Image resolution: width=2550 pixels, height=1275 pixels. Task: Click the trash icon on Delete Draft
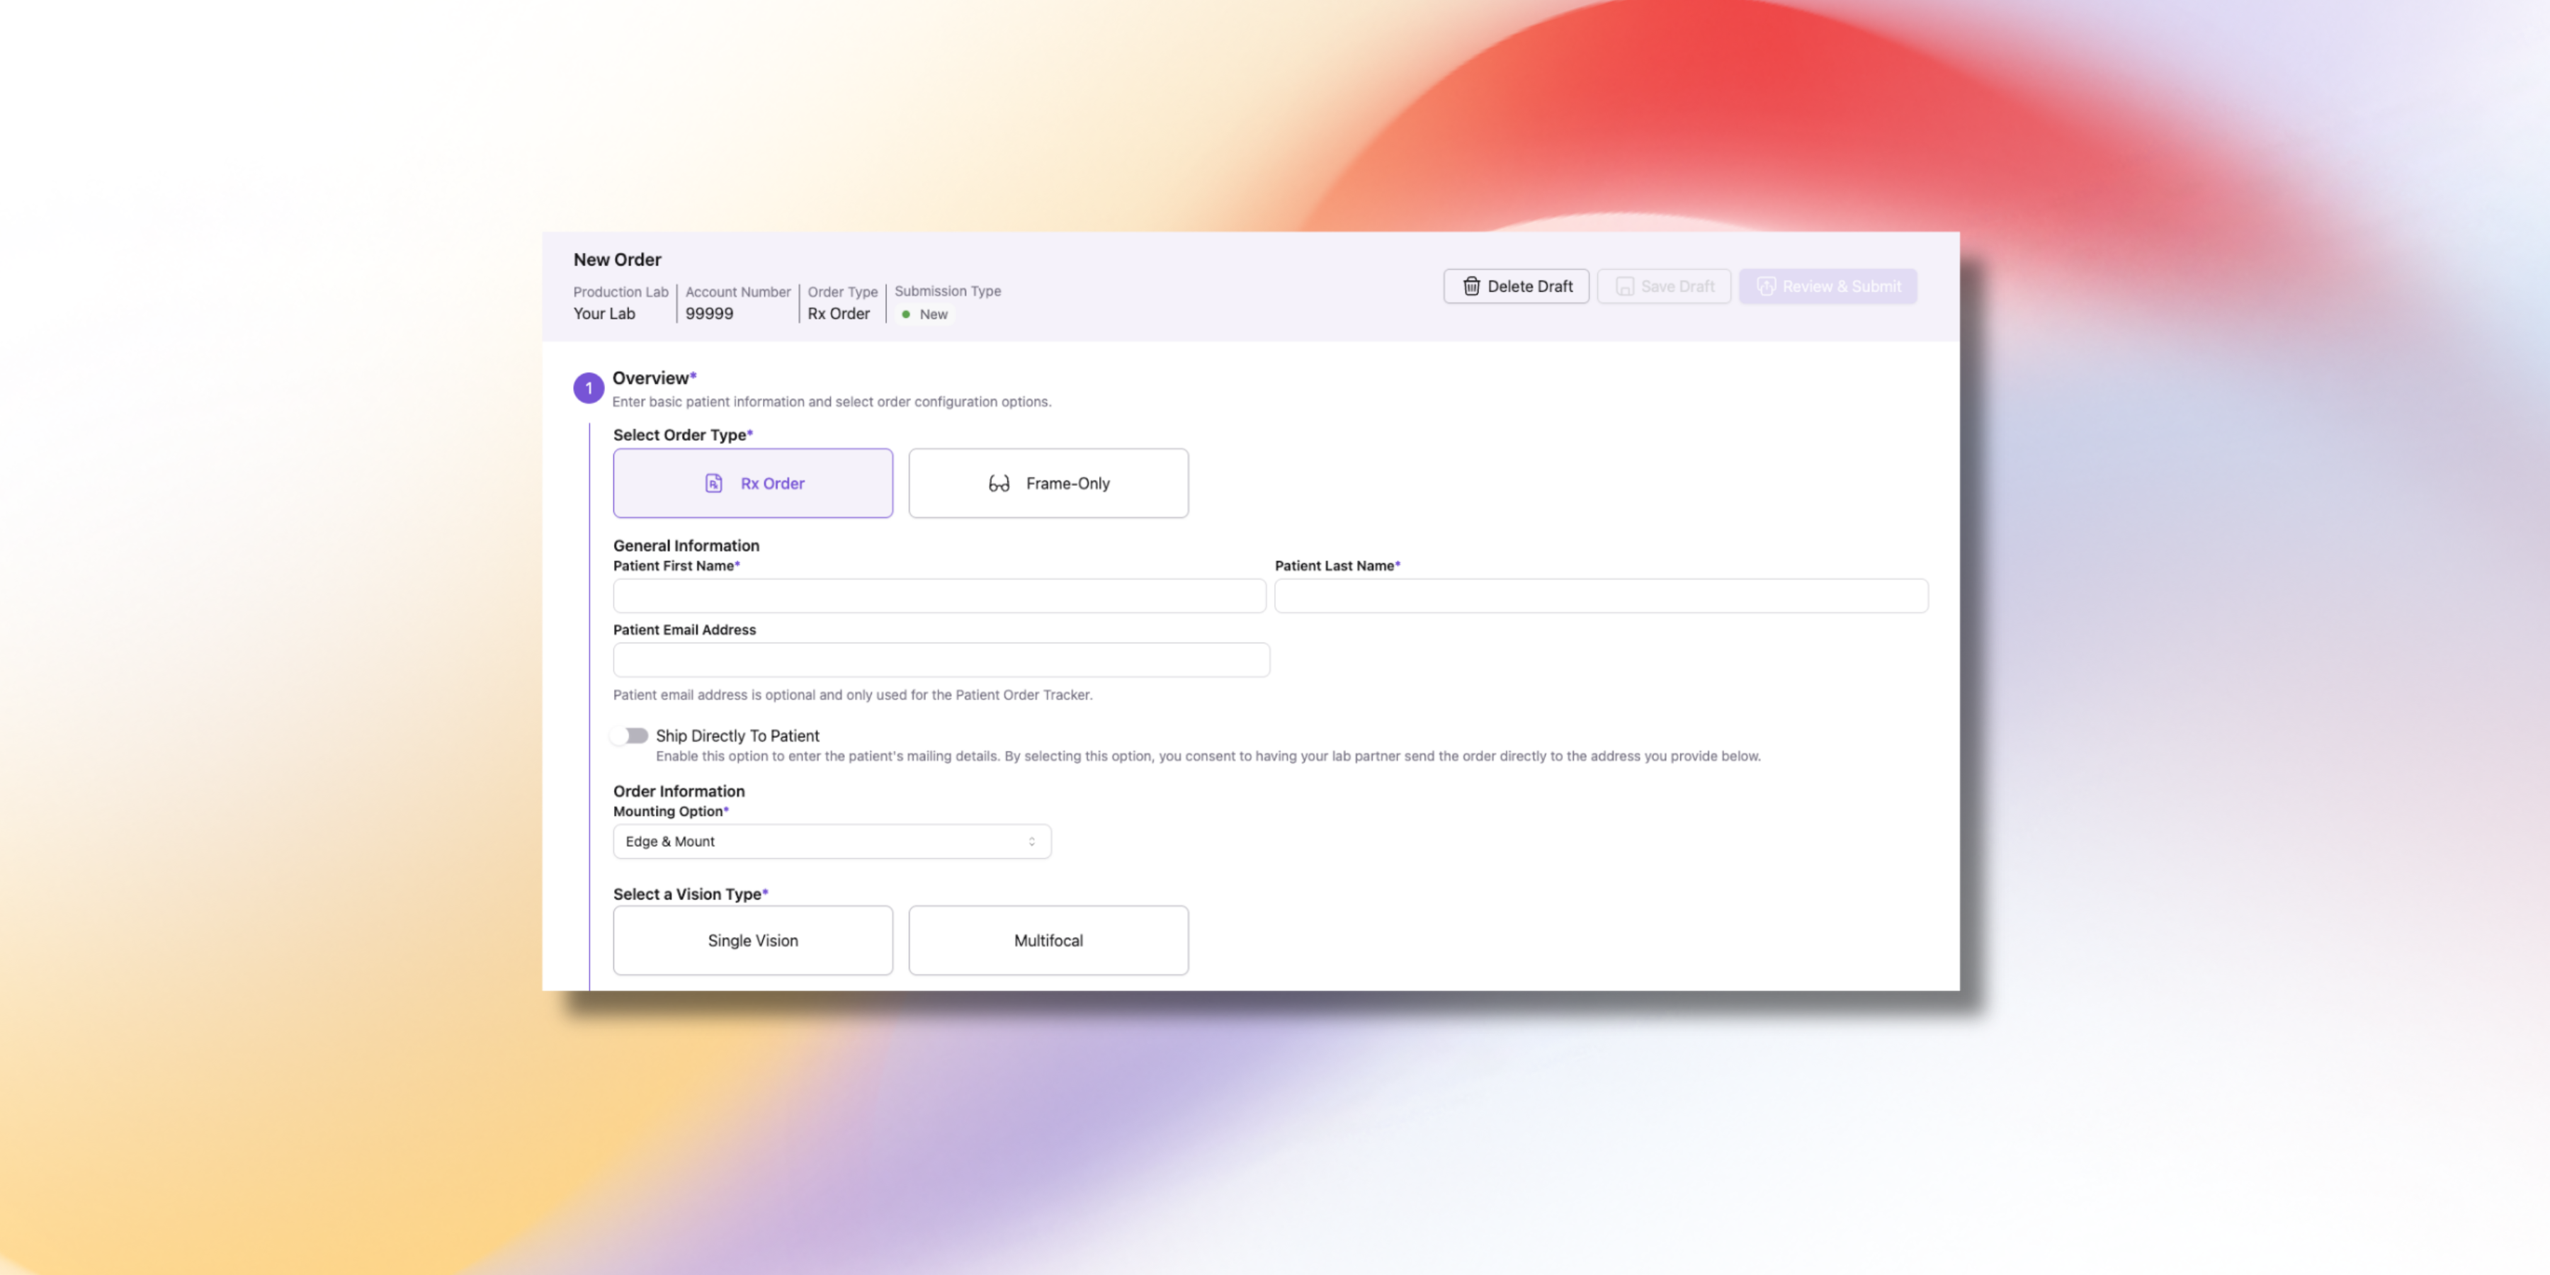(x=1471, y=286)
